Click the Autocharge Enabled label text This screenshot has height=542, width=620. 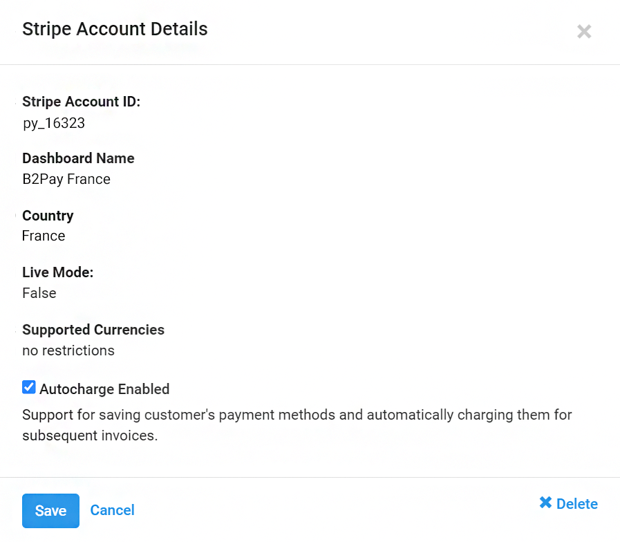(104, 389)
